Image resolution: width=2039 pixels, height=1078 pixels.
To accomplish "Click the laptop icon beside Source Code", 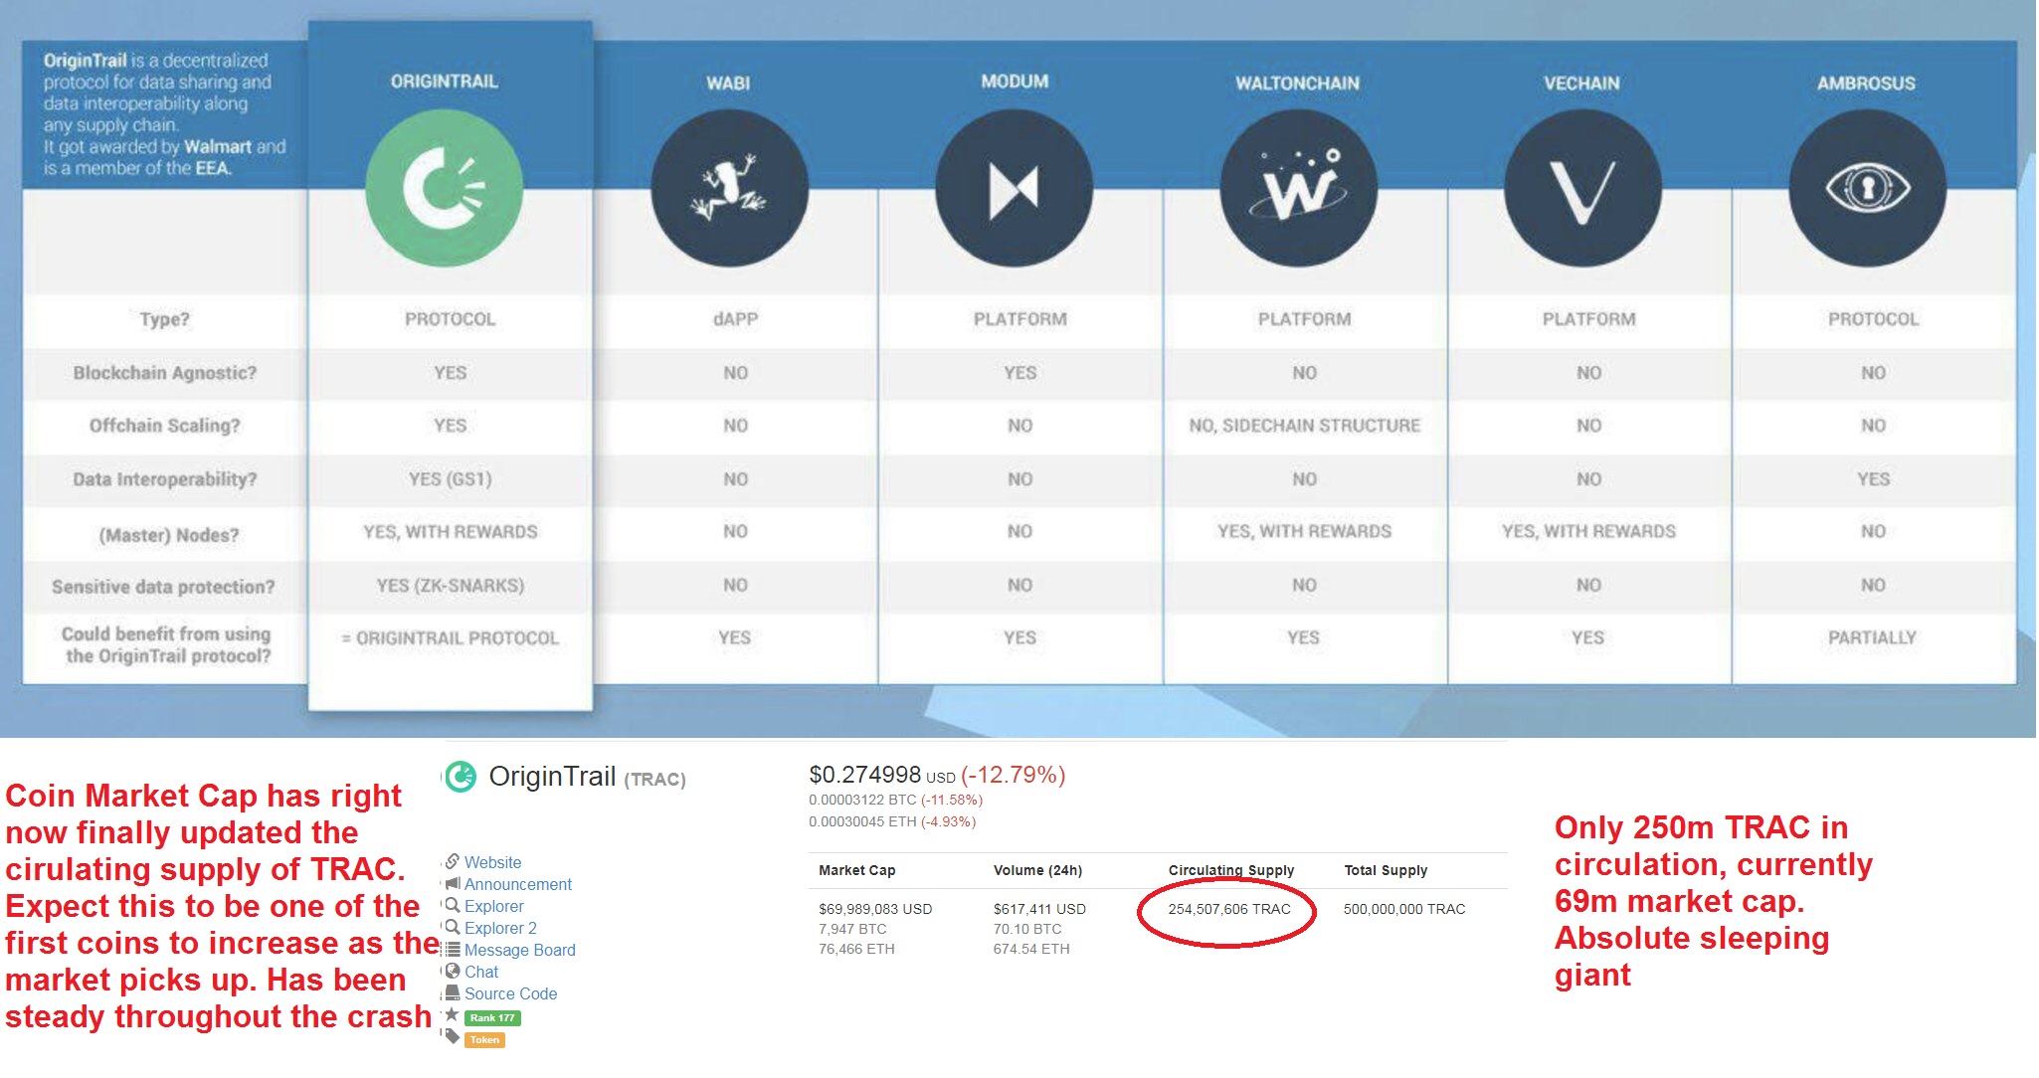I will 453,992.
